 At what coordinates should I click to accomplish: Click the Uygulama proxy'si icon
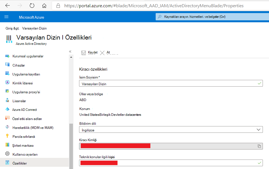(7, 91)
